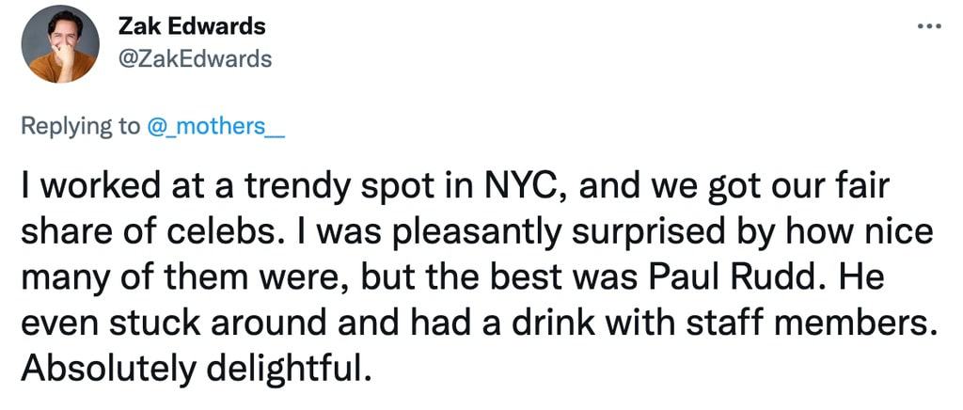Viewport: 963px width, 410px height.
Task: Open the Zak Edwards display name link
Action: 191,26
